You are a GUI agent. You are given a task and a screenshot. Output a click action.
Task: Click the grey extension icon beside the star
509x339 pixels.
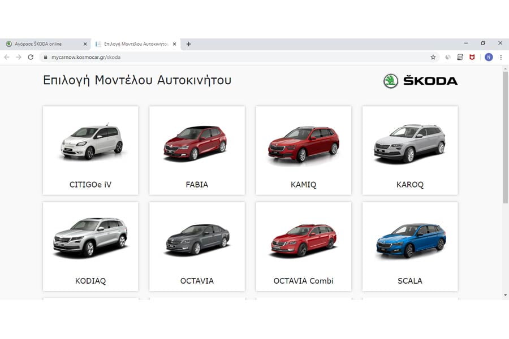(x=447, y=57)
